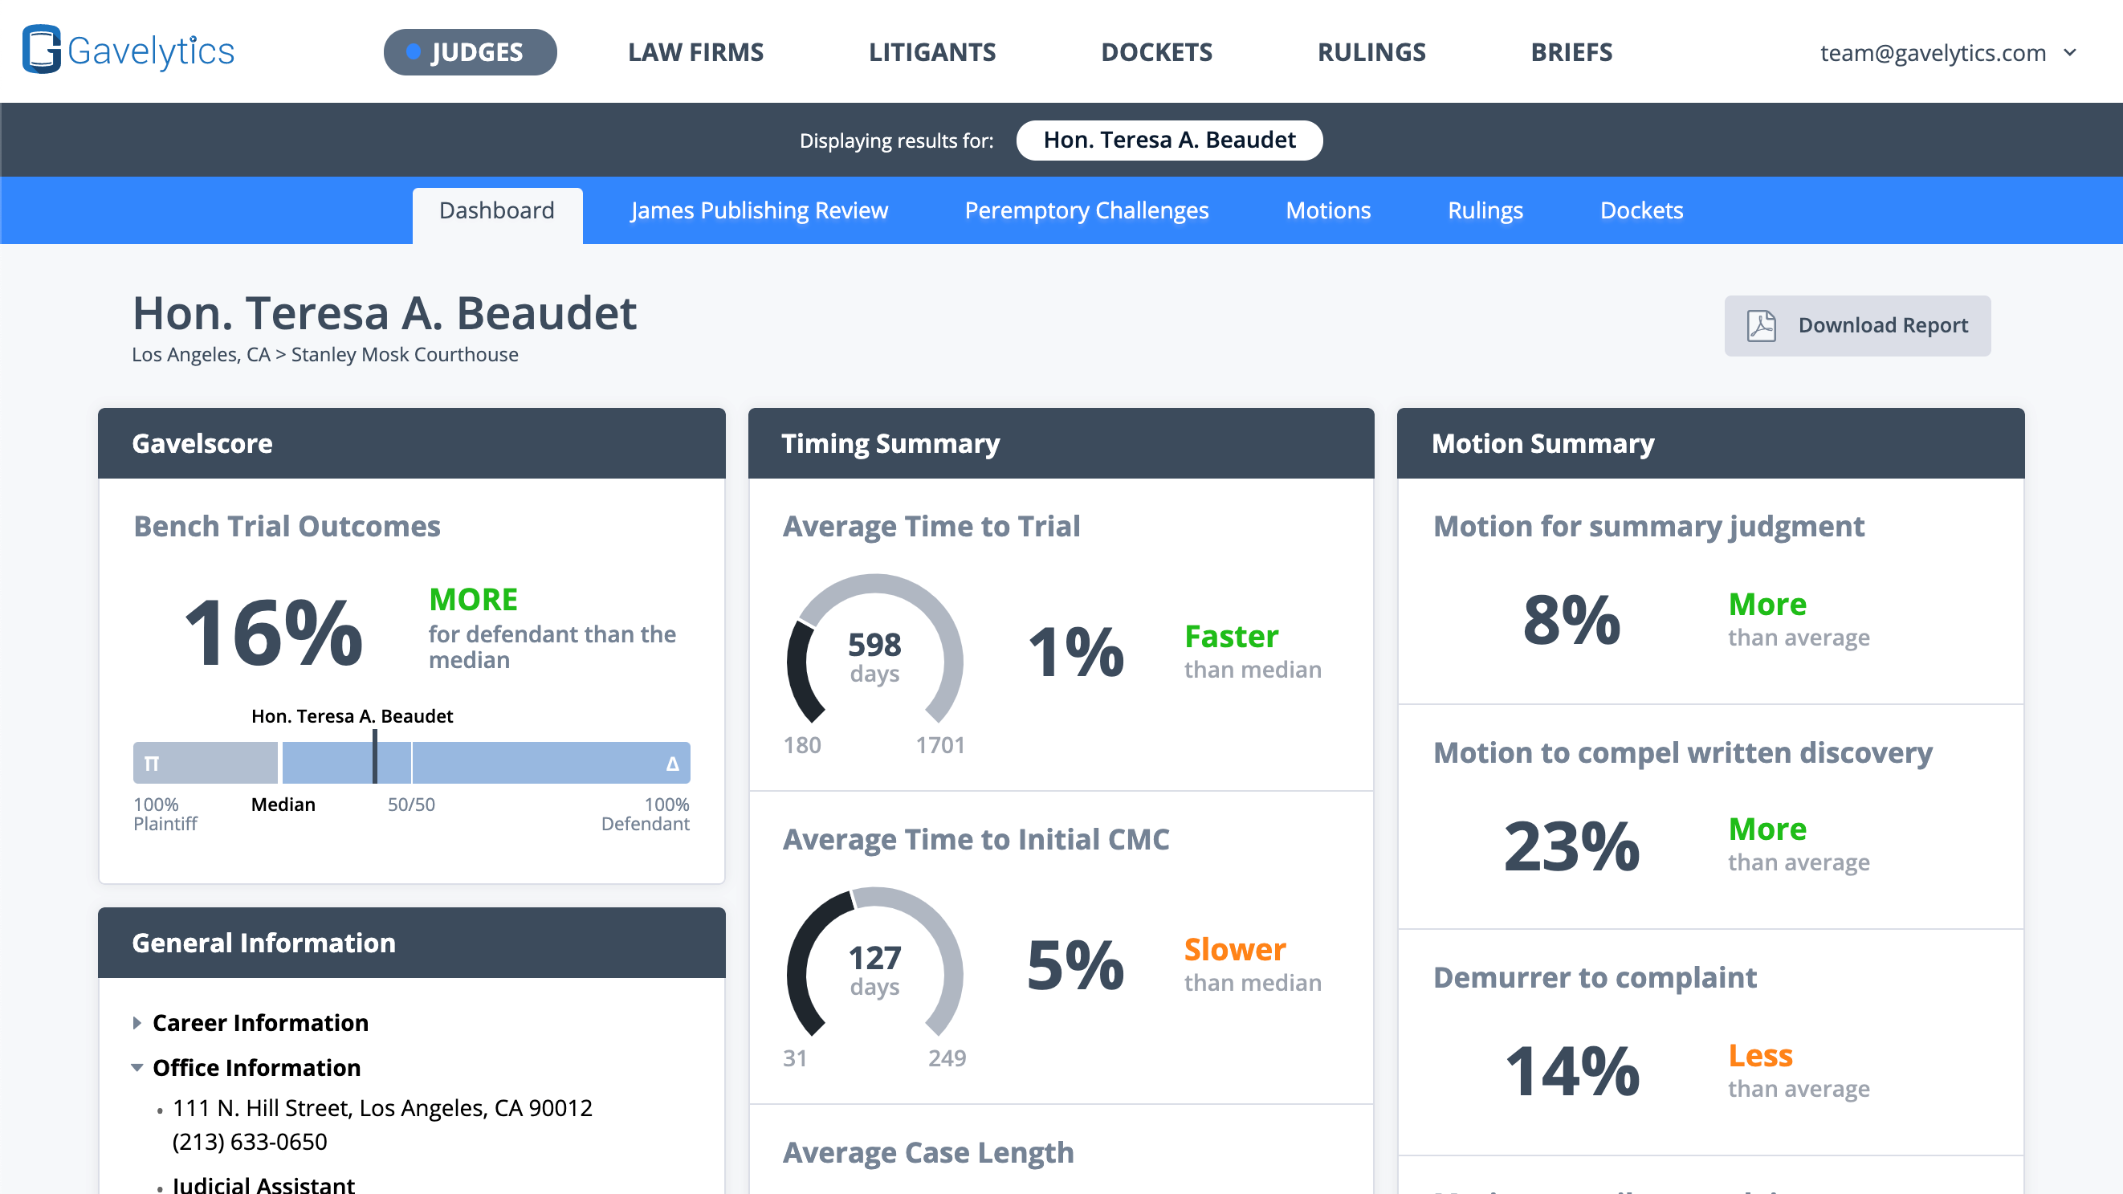Select the Motions tab
The width and height of the screenshot is (2123, 1194).
[x=1328, y=210]
